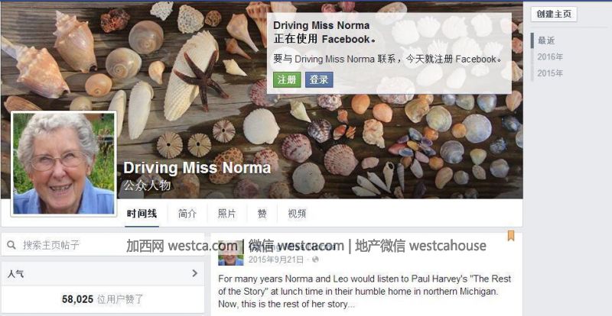Jump to 最近 in timeline navigator
The image size is (612, 316).
coord(546,40)
